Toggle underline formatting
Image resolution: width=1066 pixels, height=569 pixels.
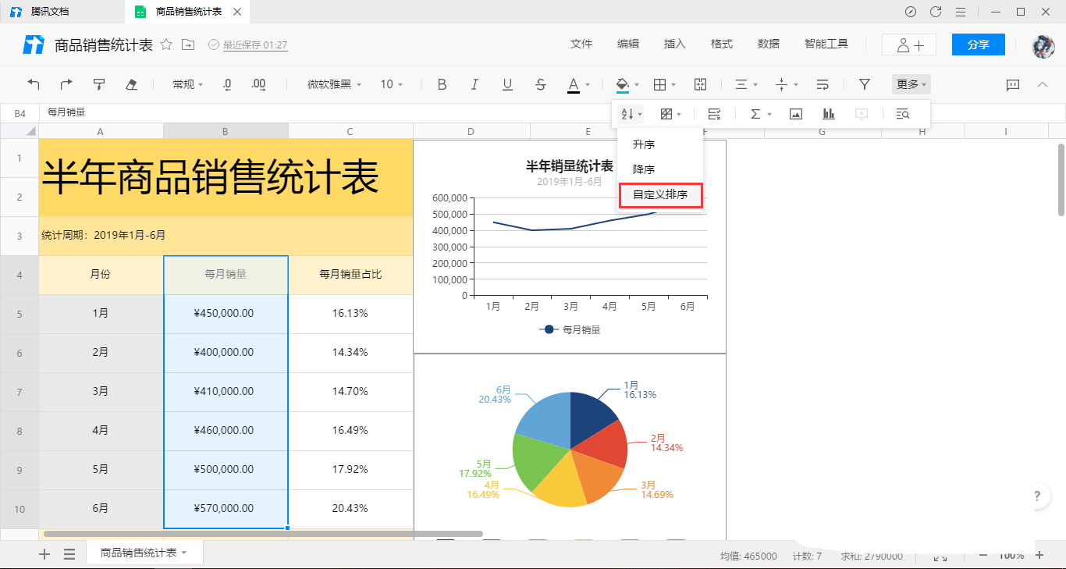pyautogui.click(x=507, y=84)
